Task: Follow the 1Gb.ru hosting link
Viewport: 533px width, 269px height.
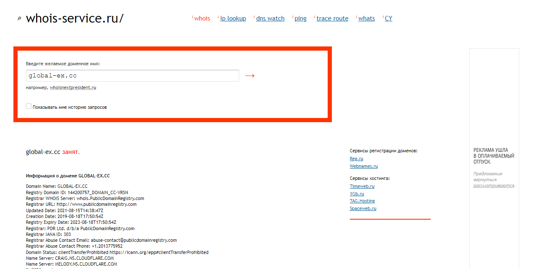Action: [357, 194]
